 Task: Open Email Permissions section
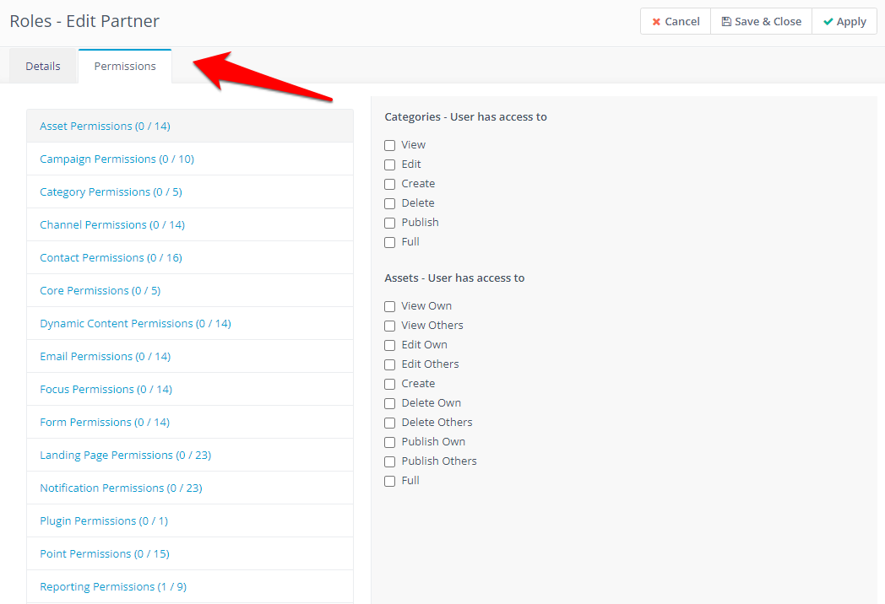(105, 357)
